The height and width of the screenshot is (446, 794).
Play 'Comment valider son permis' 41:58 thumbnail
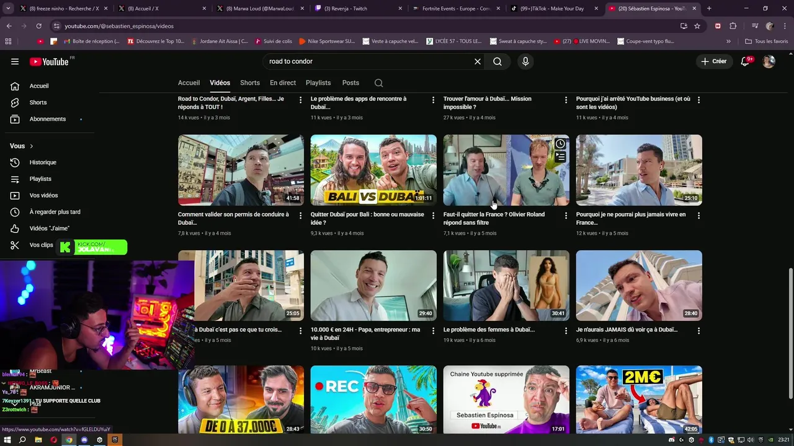point(241,170)
